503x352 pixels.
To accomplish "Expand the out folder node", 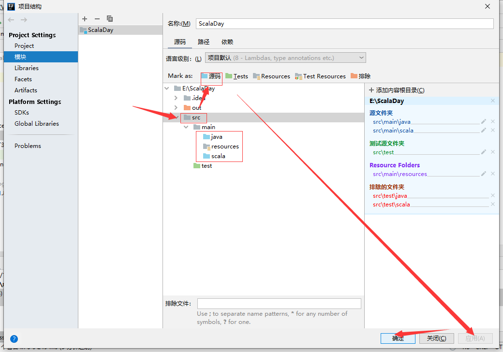I will tap(176, 108).
